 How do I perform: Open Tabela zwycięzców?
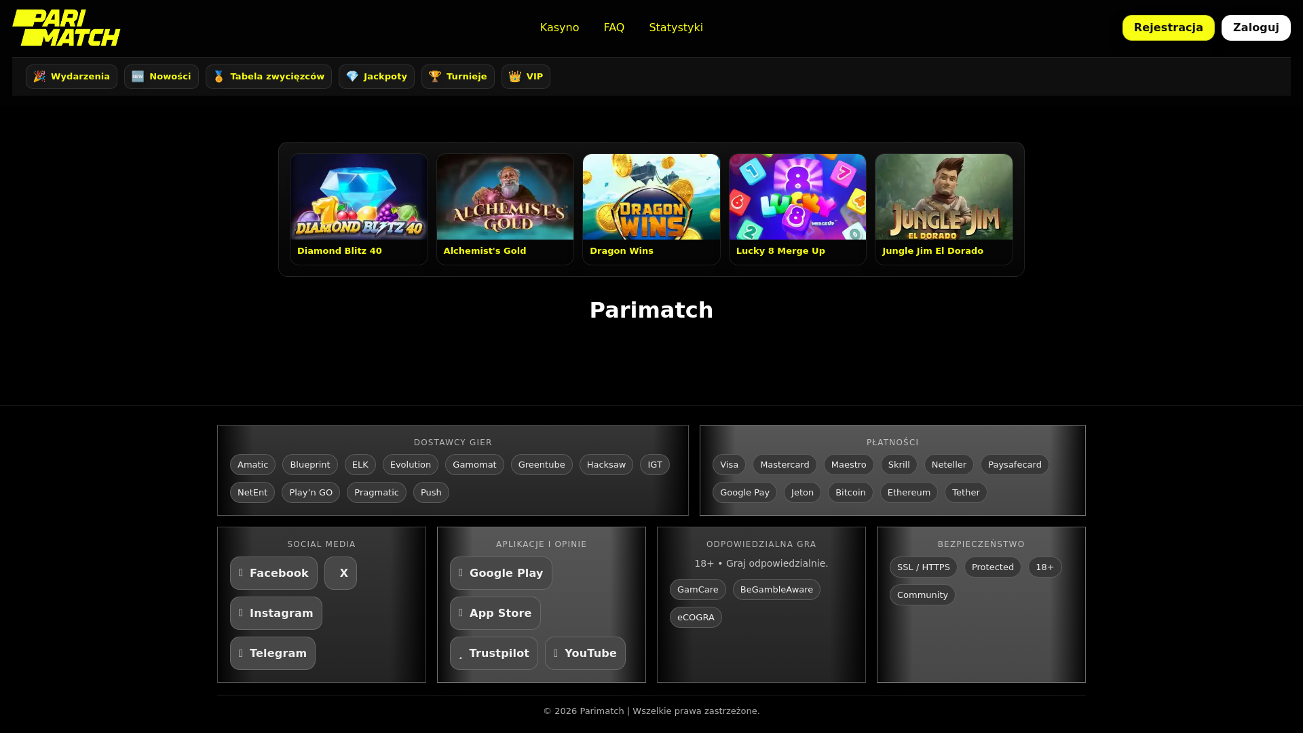pyautogui.click(x=268, y=77)
